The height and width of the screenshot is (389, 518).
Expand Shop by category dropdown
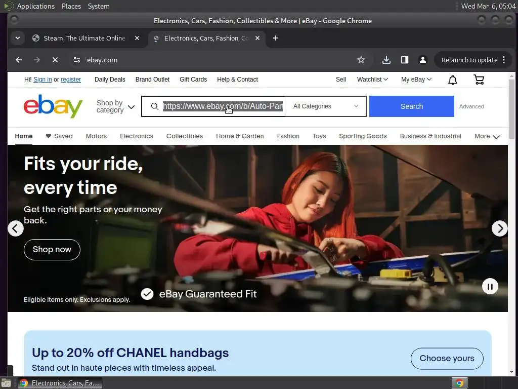[115, 106]
